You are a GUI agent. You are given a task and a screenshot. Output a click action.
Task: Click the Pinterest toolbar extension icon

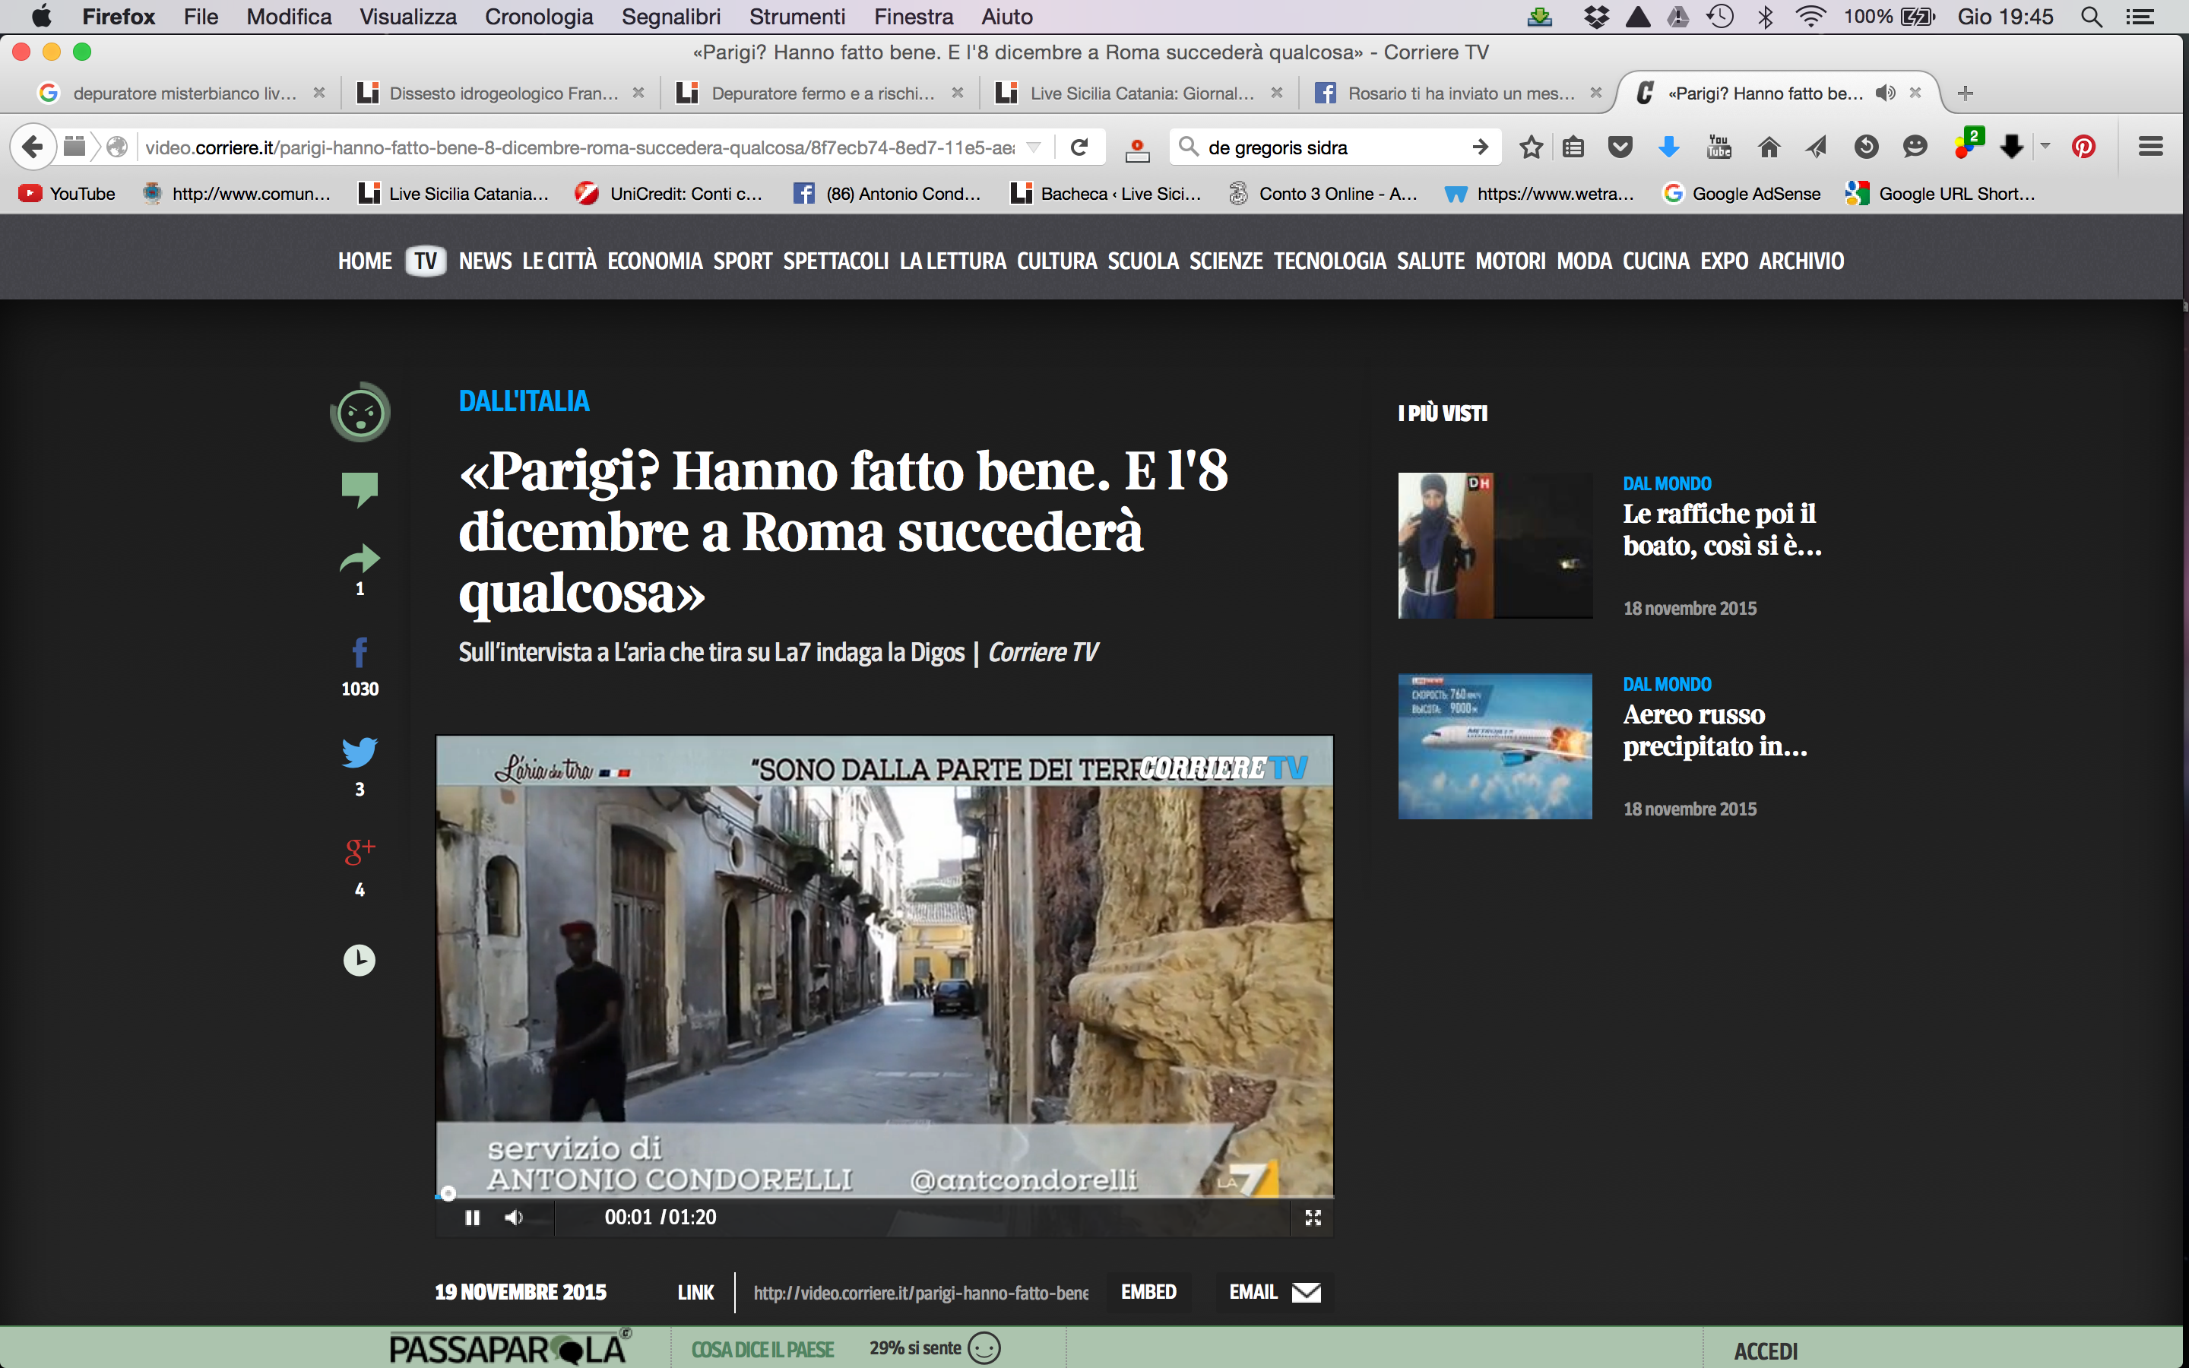[x=2083, y=147]
